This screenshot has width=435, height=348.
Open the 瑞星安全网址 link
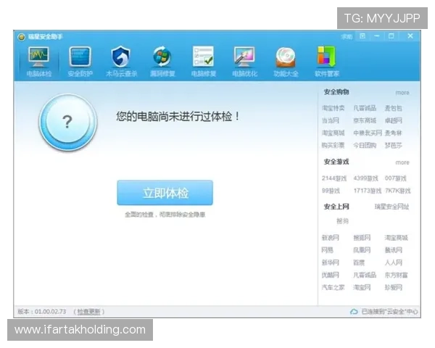(391, 207)
